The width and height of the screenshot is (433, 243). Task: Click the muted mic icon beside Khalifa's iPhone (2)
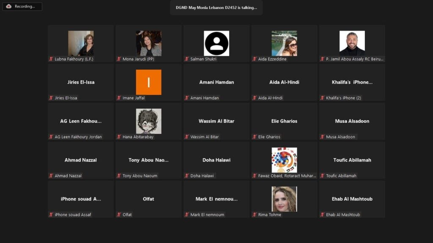click(323, 98)
